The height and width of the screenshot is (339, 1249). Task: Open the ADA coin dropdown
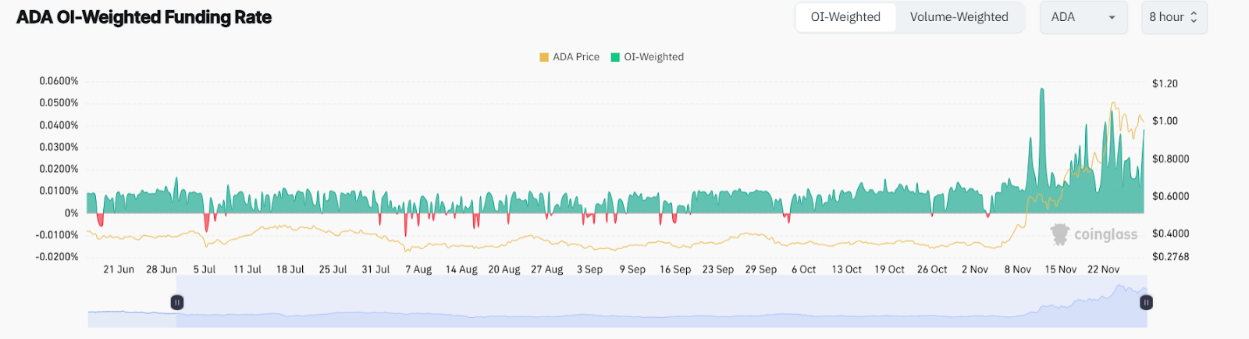point(1083,17)
